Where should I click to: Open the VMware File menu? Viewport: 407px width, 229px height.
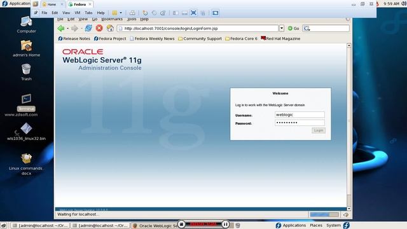45,13
